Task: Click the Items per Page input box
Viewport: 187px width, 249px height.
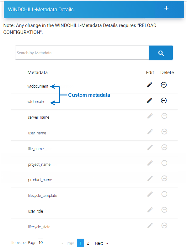Action: (40, 242)
